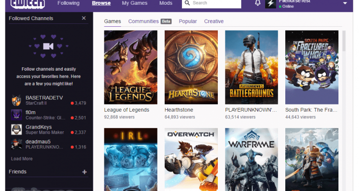Click the Followed Channels header

coord(31,18)
